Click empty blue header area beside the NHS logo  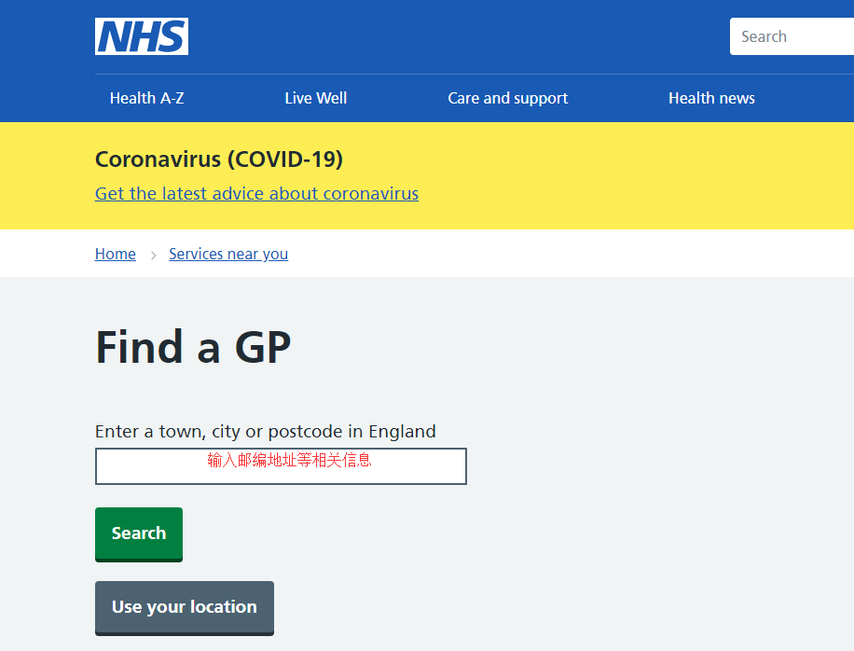point(448,36)
